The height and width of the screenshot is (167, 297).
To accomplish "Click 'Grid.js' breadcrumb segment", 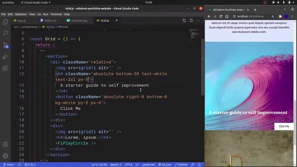I will pos(48,27).
